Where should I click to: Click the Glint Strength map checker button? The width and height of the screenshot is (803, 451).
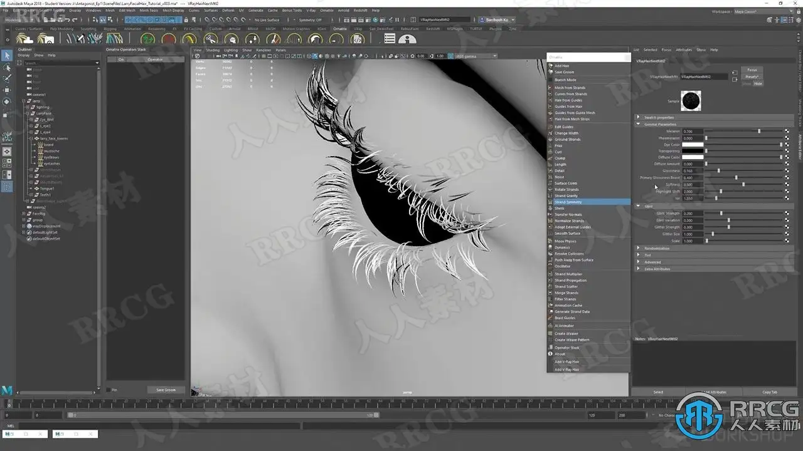(787, 214)
